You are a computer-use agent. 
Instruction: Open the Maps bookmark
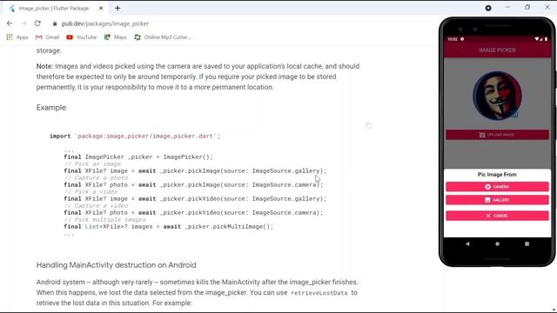pos(116,37)
